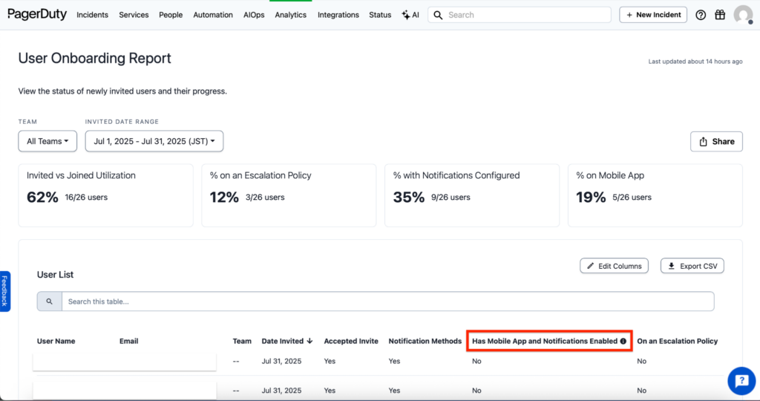The width and height of the screenshot is (760, 401).
Task: Click the PagerDuty logo
Action: pyautogui.click(x=37, y=14)
